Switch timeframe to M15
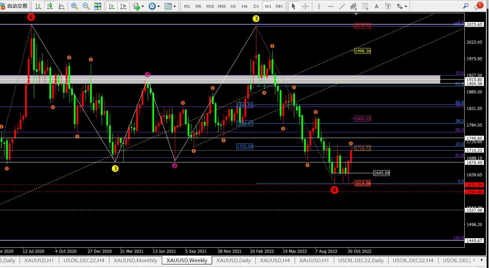This screenshot has width=489, height=268. (210, 6)
